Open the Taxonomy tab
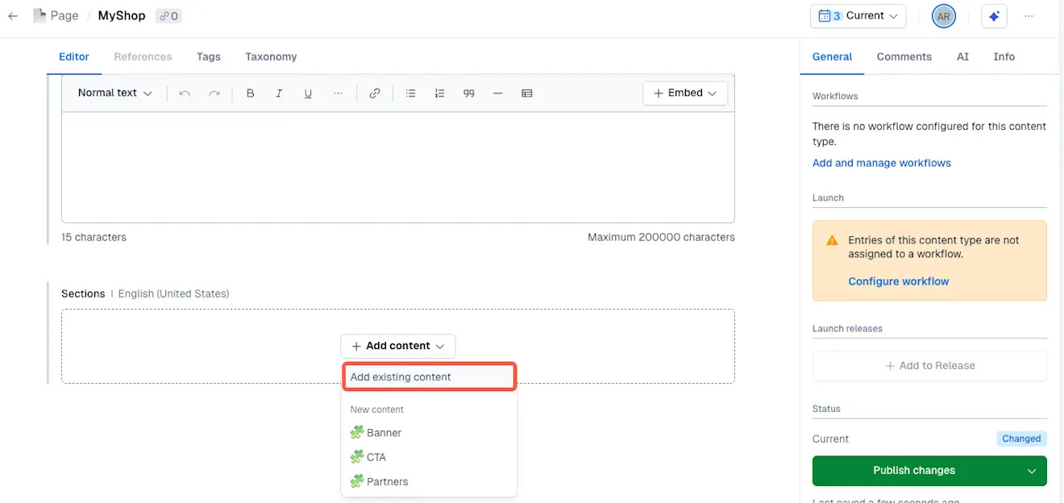The image size is (1064, 503). [x=271, y=56]
